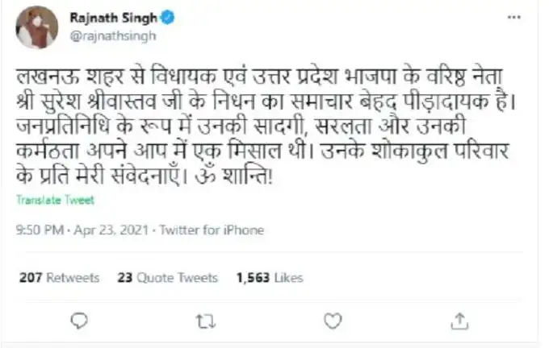Click the Twitter for iPhone source link
This screenshot has width=549, height=348.
coord(212,230)
